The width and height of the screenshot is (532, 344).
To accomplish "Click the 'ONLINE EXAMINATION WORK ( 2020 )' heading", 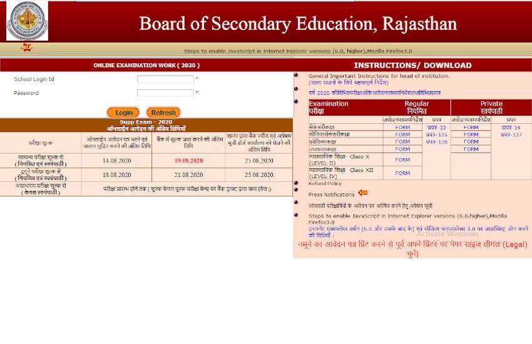I will tap(146, 65).
